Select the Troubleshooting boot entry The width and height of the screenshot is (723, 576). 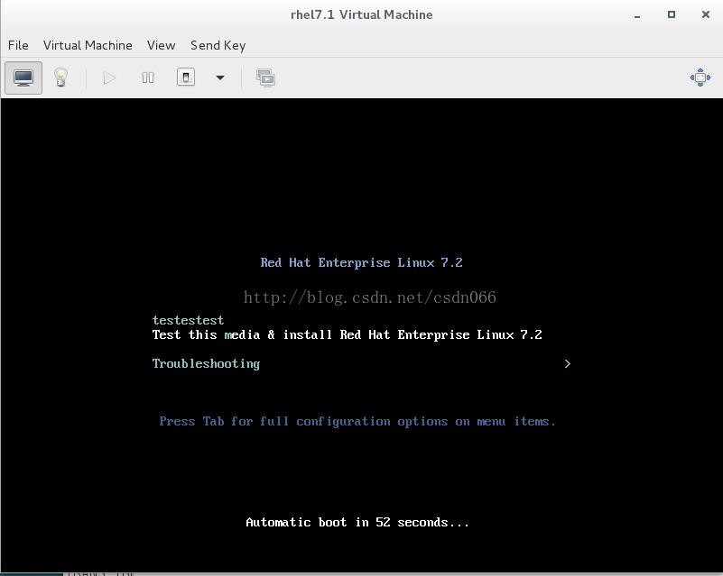pos(206,364)
